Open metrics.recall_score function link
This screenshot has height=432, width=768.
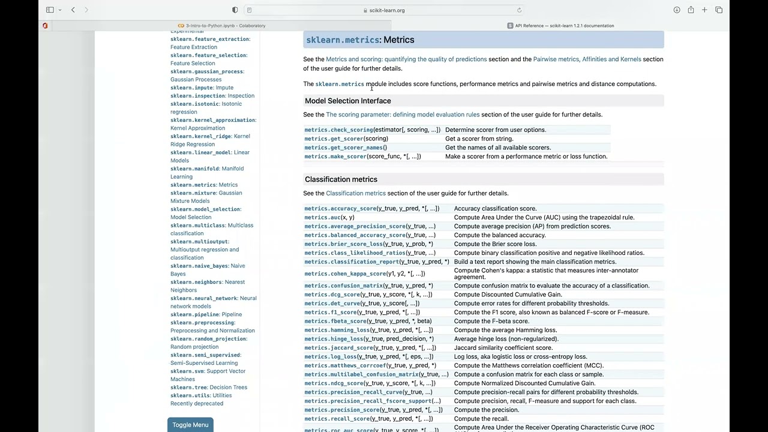pos(337,419)
